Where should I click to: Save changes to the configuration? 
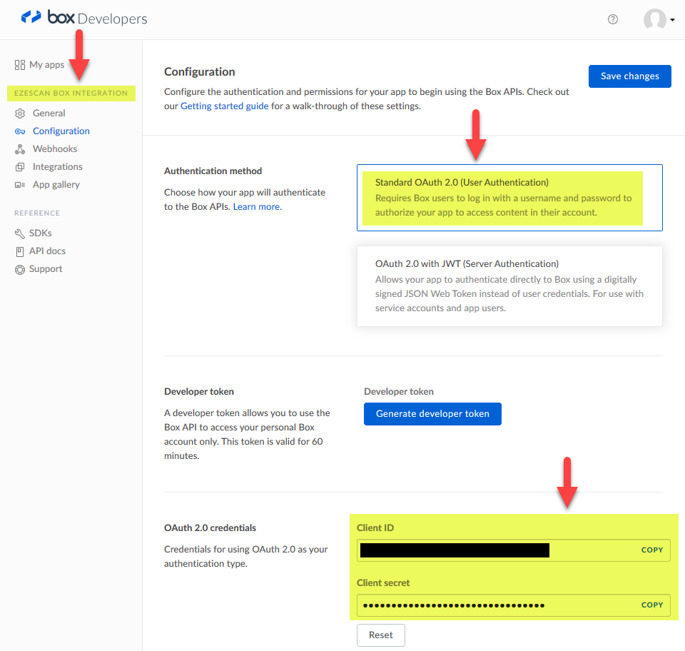[x=629, y=76]
